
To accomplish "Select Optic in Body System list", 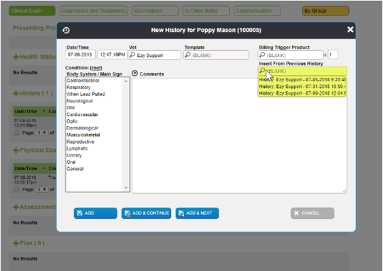I will [x=72, y=121].
